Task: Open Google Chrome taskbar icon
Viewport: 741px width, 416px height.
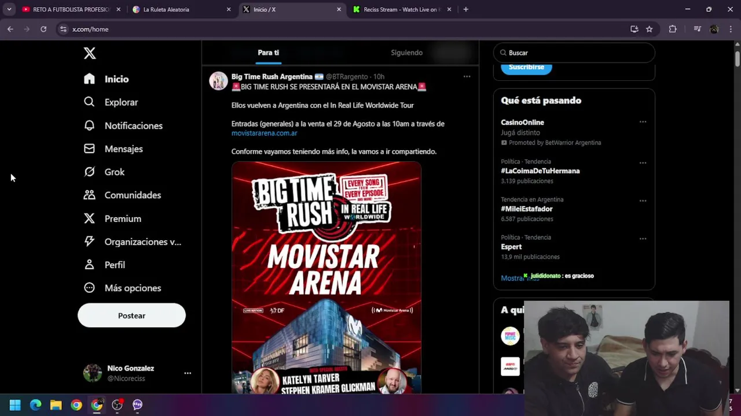Action: (x=76, y=405)
